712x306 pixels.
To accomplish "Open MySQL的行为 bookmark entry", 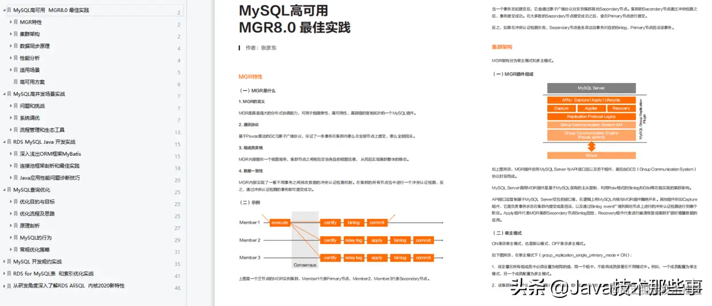I will pos(36,238).
